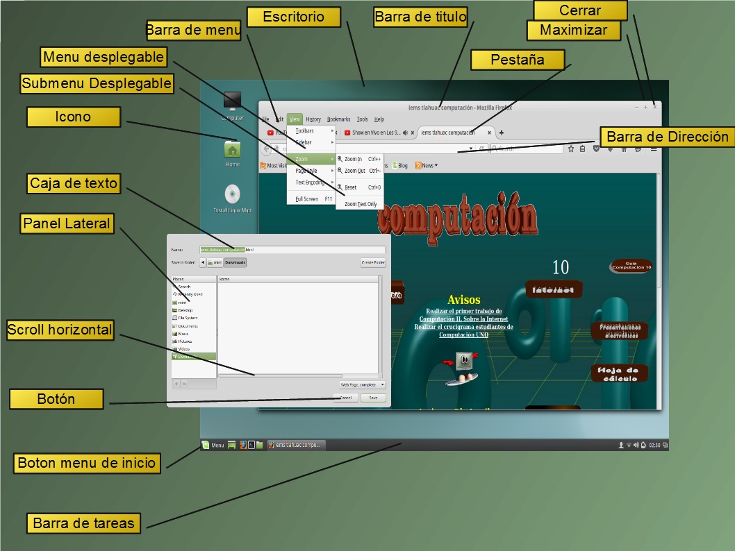Open the News bookmark folder dropdown

coord(426,166)
